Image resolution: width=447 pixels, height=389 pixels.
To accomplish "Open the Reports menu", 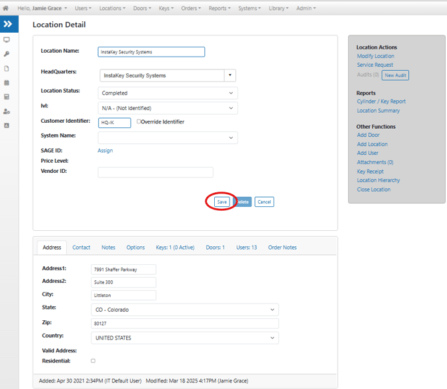I will pyautogui.click(x=219, y=9).
